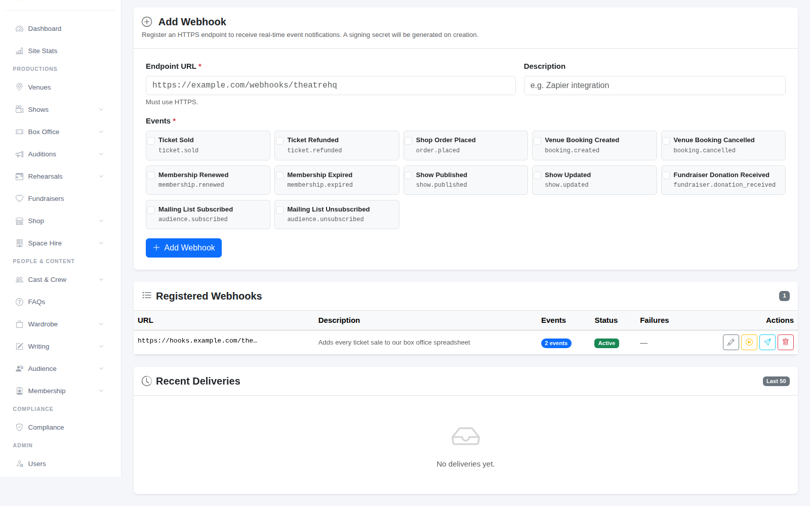Send a test delivery with paper plane icon
810x506 pixels.
pyautogui.click(x=767, y=343)
